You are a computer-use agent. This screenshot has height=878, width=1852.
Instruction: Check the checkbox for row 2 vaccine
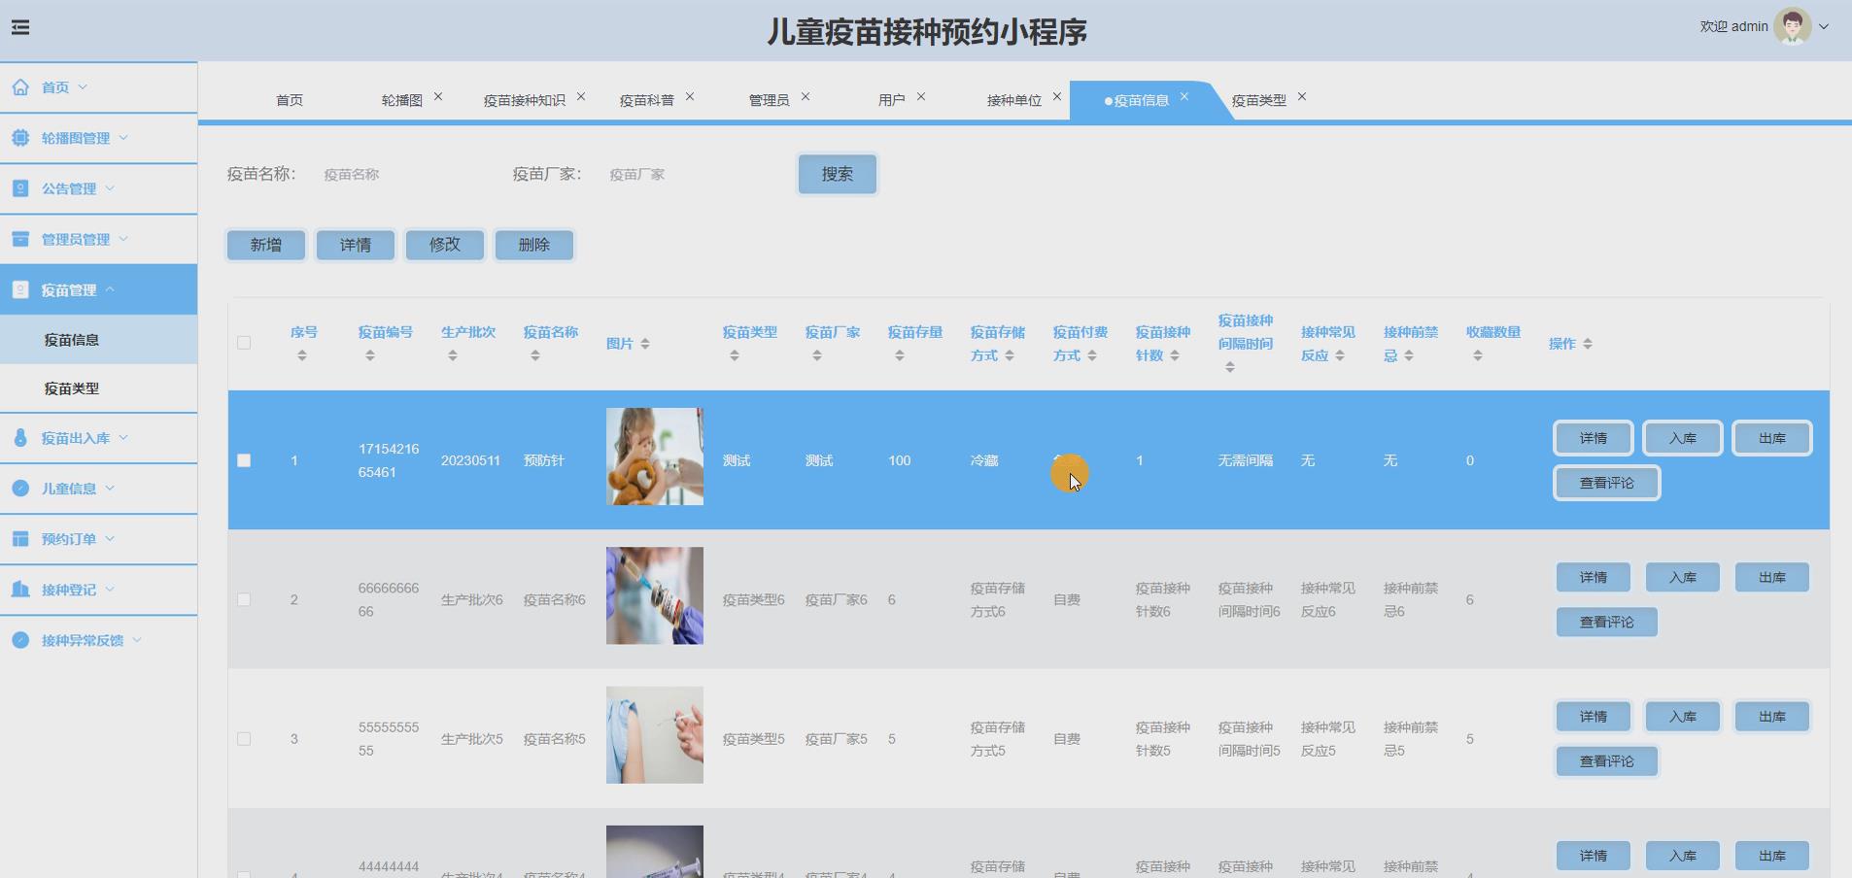coord(244,599)
